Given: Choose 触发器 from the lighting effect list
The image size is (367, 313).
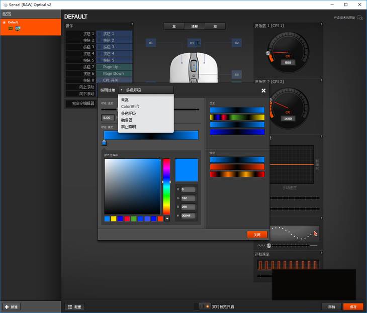Looking at the screenshot, I should 126,120.
